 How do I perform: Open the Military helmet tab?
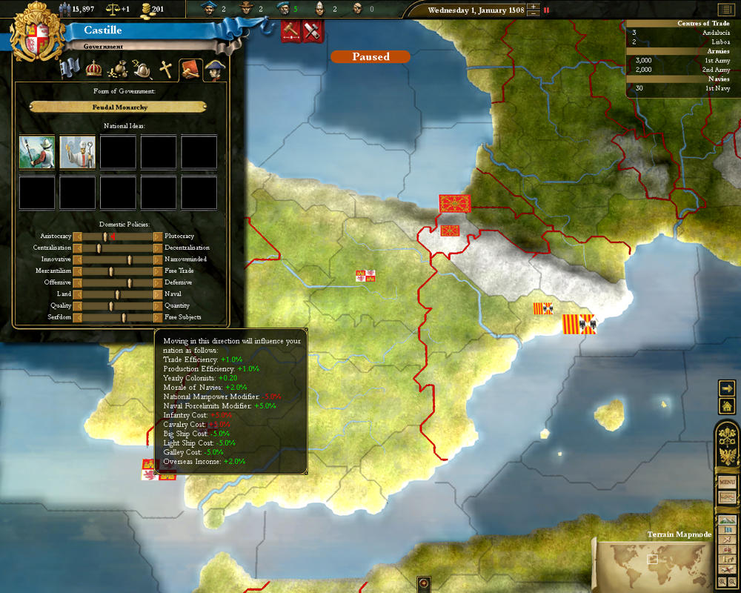pyautogui.click(x=142, y=70)
